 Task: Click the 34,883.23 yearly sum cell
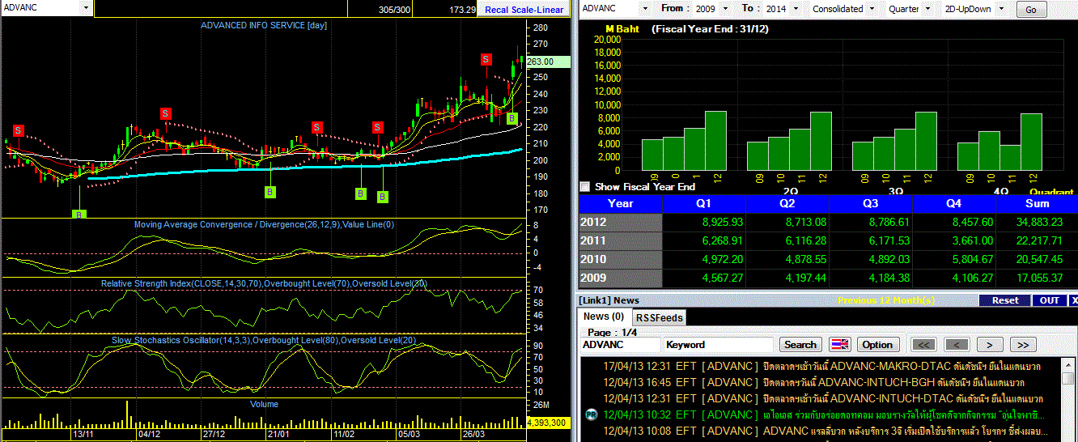point(1037,222)
